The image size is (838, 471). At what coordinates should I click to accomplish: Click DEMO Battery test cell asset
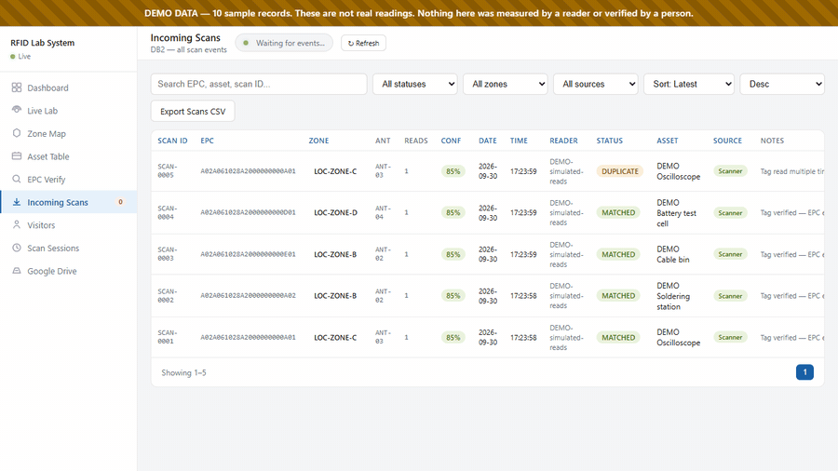676,212
